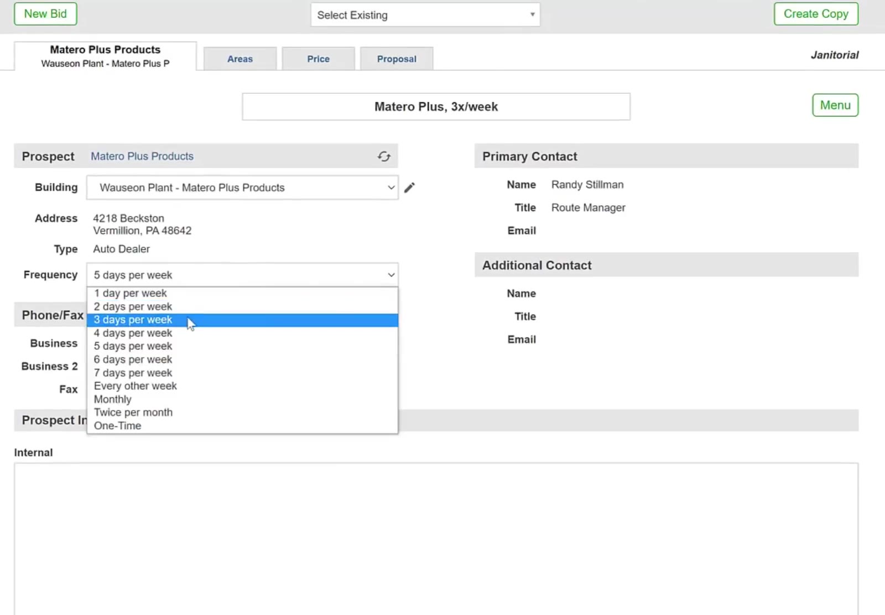Viewport: 885px width, 615px height.
Task: Click the Auto Dealer type value
Action: pos(121,249)
